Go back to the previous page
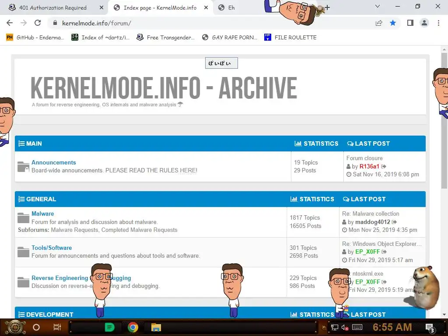448x336 pixels. (x=10, y=23)
